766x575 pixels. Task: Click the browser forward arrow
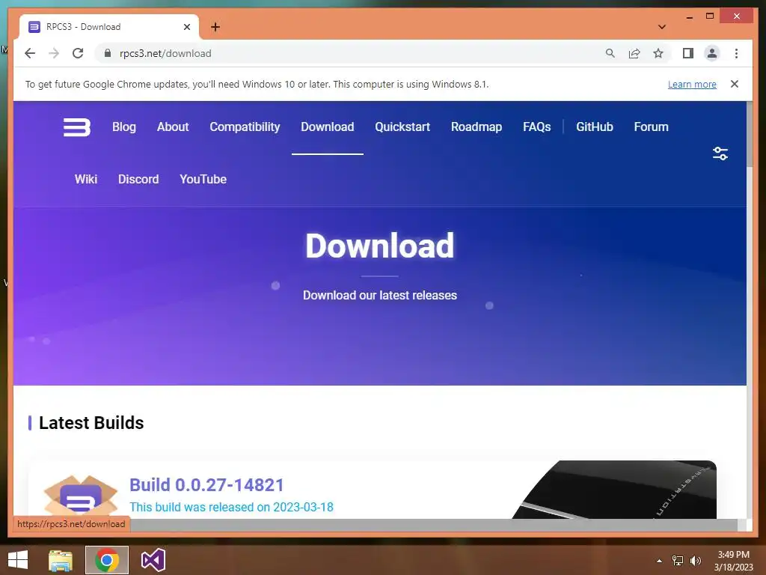(x=54, y=53)
